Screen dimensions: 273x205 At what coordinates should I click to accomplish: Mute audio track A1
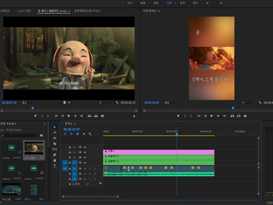[85, 169]
